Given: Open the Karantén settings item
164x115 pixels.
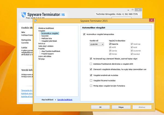Looking at the screenshot, I should (x=45, y=36).
